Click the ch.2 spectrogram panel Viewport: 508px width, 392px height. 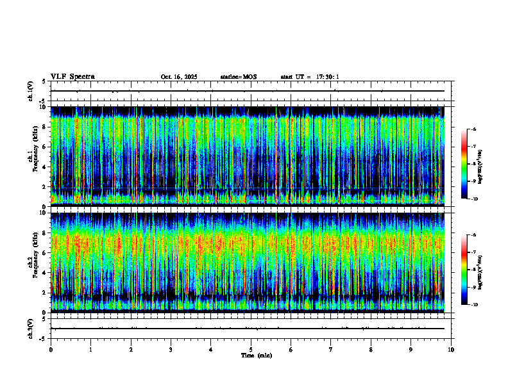click(x=247, y=263)
